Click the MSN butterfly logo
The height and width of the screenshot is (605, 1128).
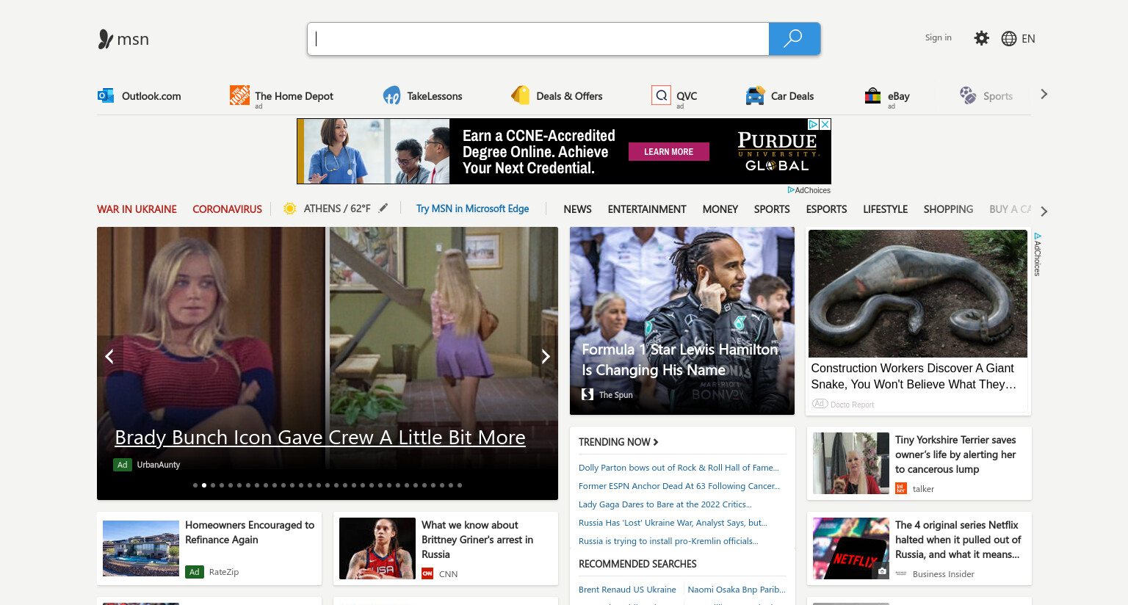point(106,39)
